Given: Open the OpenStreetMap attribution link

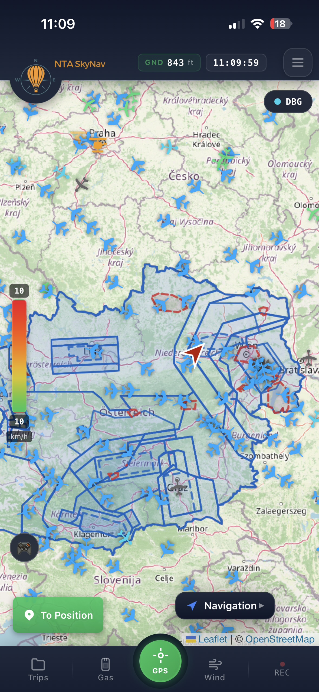Looking at the screenshot, I should tap(280, 639).
